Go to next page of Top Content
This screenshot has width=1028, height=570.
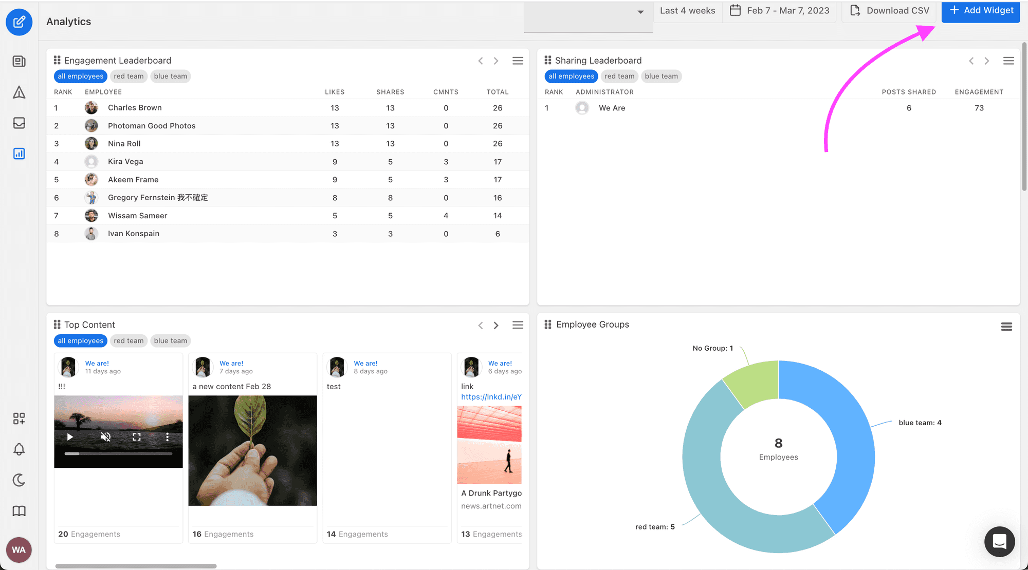pos(496,325)
